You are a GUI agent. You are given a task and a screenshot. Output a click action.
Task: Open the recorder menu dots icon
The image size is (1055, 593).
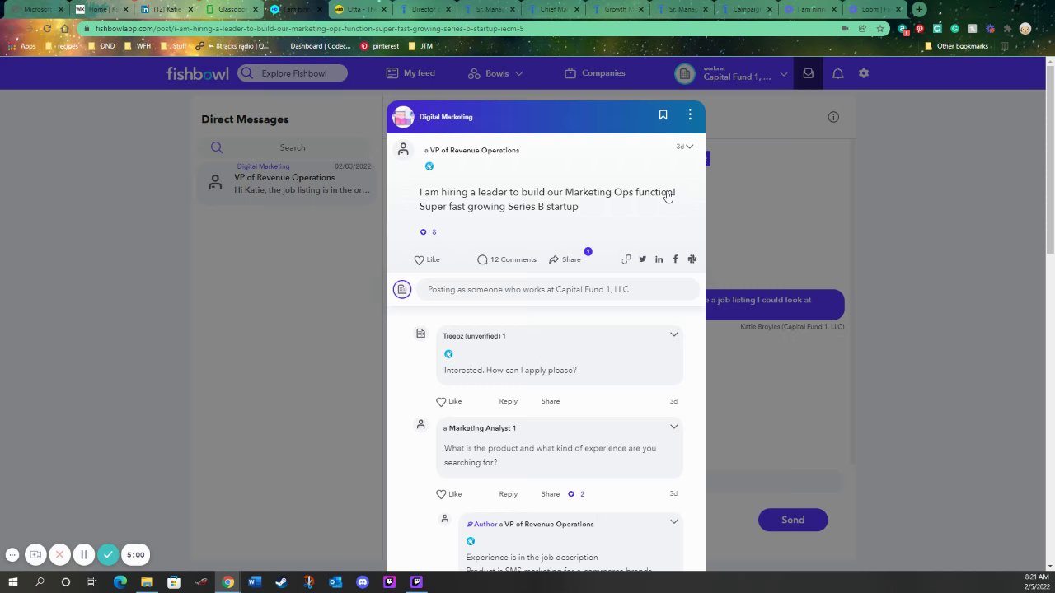pos(12,555)
